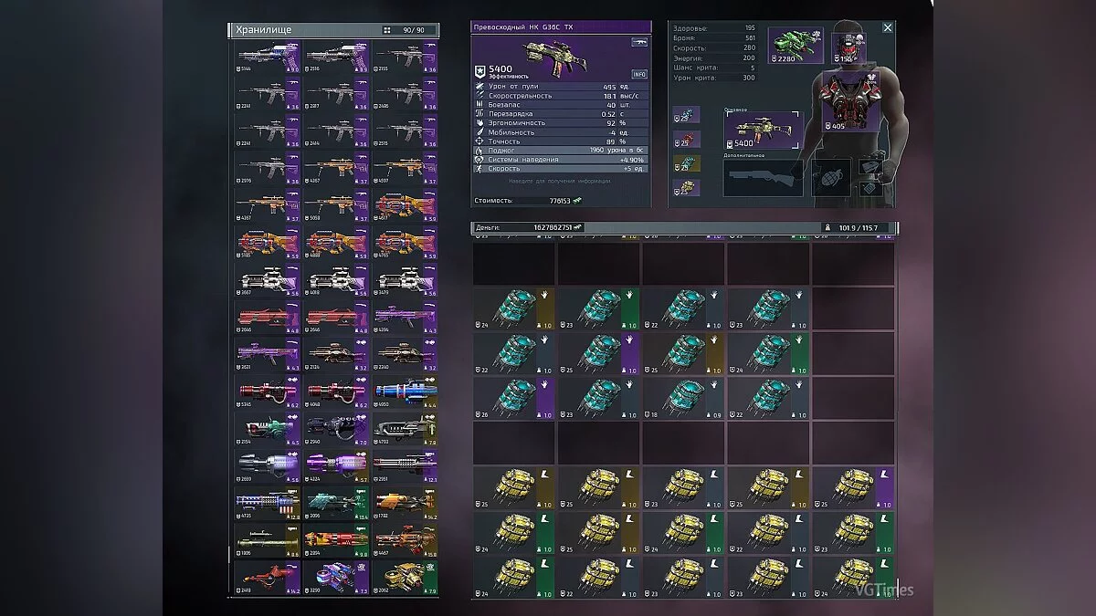Viewport: 1096px width, 616px height.
Task: Click the INFO button on weapon card
Action: coord(639,74)
